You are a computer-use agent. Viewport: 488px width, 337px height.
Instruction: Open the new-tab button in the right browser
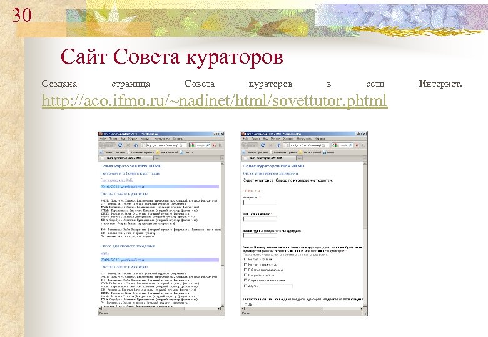300,159
